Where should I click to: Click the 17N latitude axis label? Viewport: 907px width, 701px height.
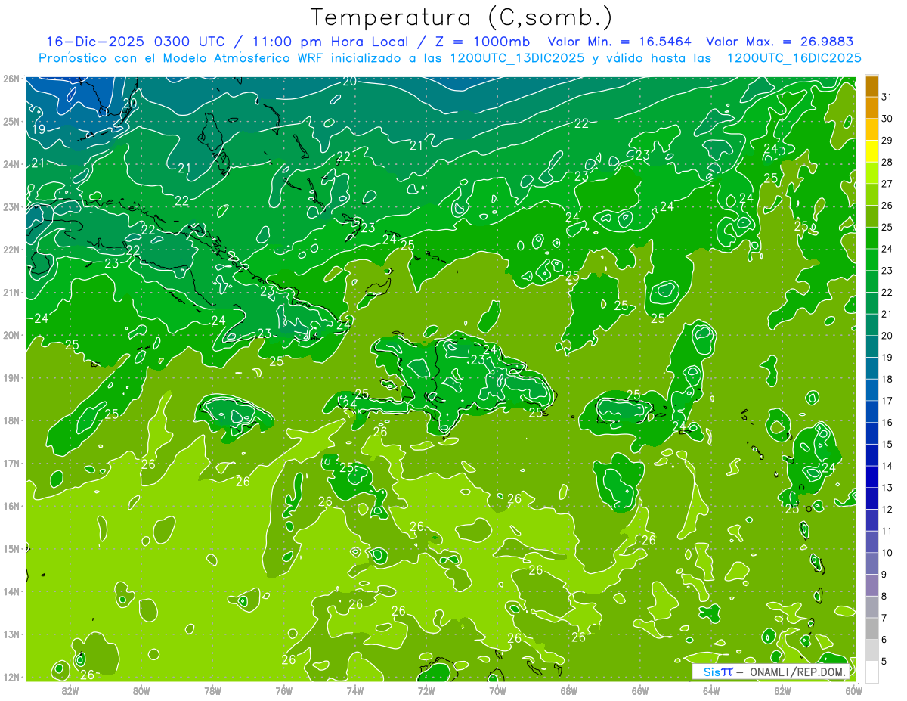11,463
